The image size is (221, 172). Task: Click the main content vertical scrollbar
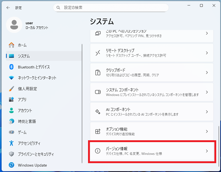218,146
